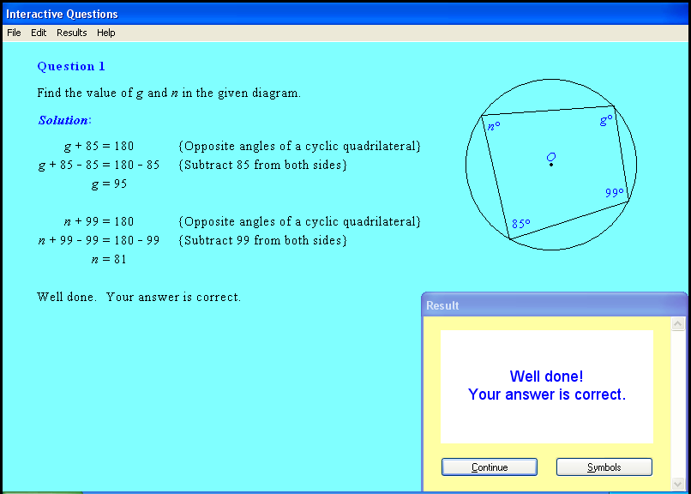
Task: Click the result line "n = 81"
Action: click(109, 259)
